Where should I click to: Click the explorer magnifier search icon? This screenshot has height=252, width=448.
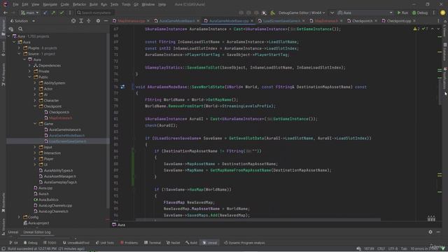tap(20, 29)
